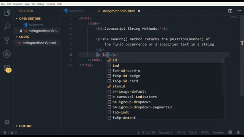Viewport: 244px width, 137px height.
Task: Click Ln 8, Col 14 in status bar
Action: 146,132
